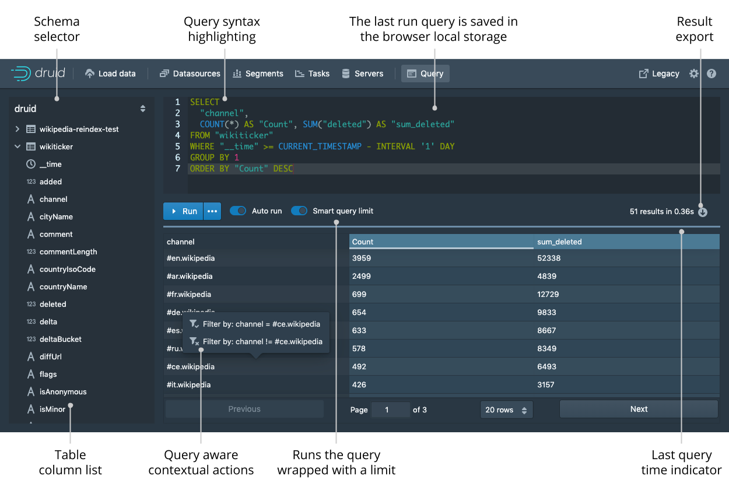Viewport: 729px width, 490px height.
Task: Go to the Next results page
Action: (639, 409)
